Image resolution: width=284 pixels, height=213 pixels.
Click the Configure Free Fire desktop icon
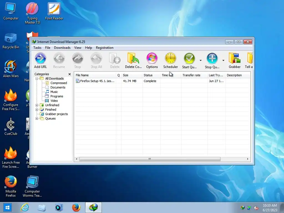tap(11, 100)
